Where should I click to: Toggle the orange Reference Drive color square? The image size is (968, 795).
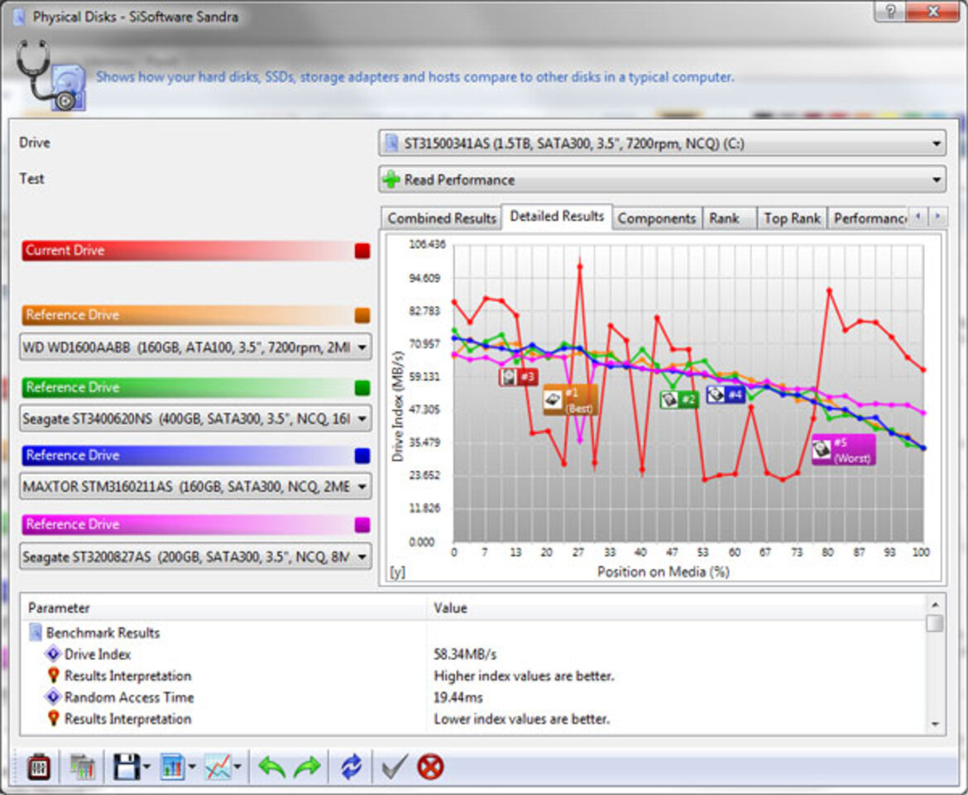[x=362, y=315]
